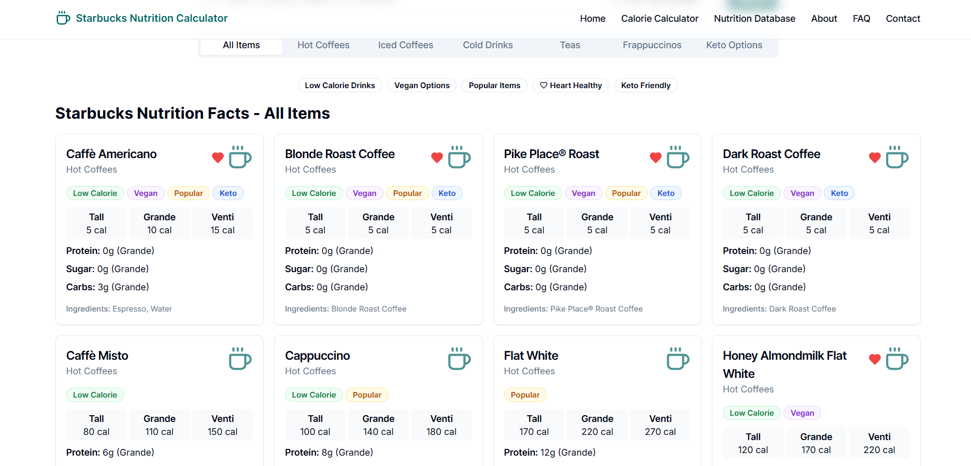Click the cup icon on Cappuccino card
971x466 pixels.
459,359
